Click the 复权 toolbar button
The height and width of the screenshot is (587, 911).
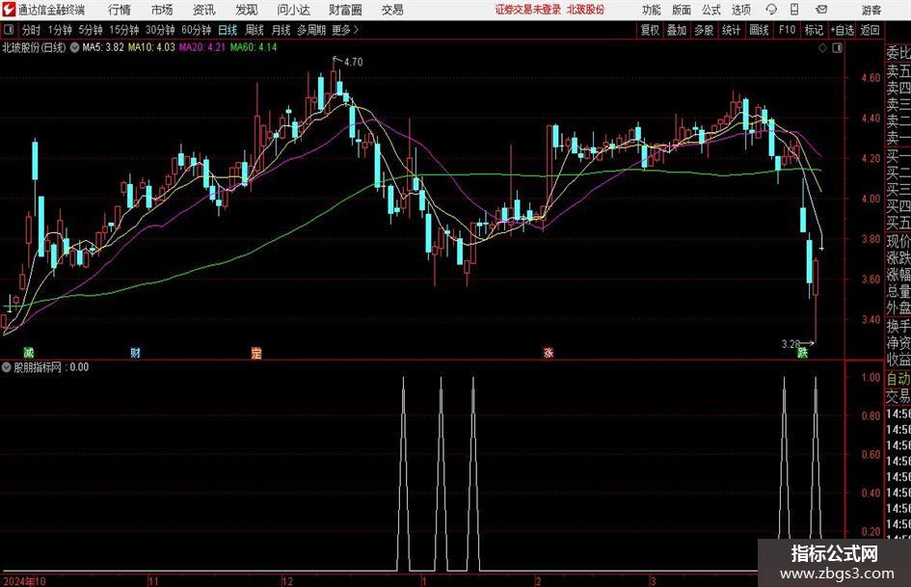click(x=650, y=30)
